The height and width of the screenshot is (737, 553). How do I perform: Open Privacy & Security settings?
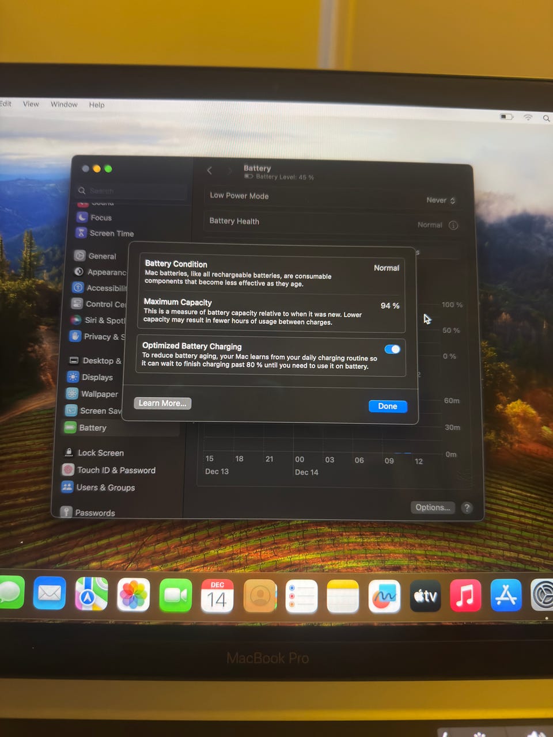[97, 336]
